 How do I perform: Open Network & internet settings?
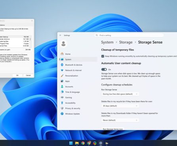(78, 70)
